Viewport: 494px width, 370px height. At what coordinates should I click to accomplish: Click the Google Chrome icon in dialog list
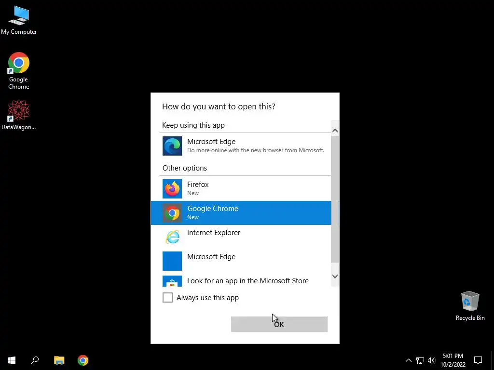point(172,213)
